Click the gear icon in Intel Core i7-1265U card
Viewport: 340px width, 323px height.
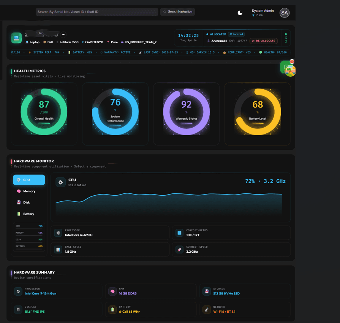[58, 233]
